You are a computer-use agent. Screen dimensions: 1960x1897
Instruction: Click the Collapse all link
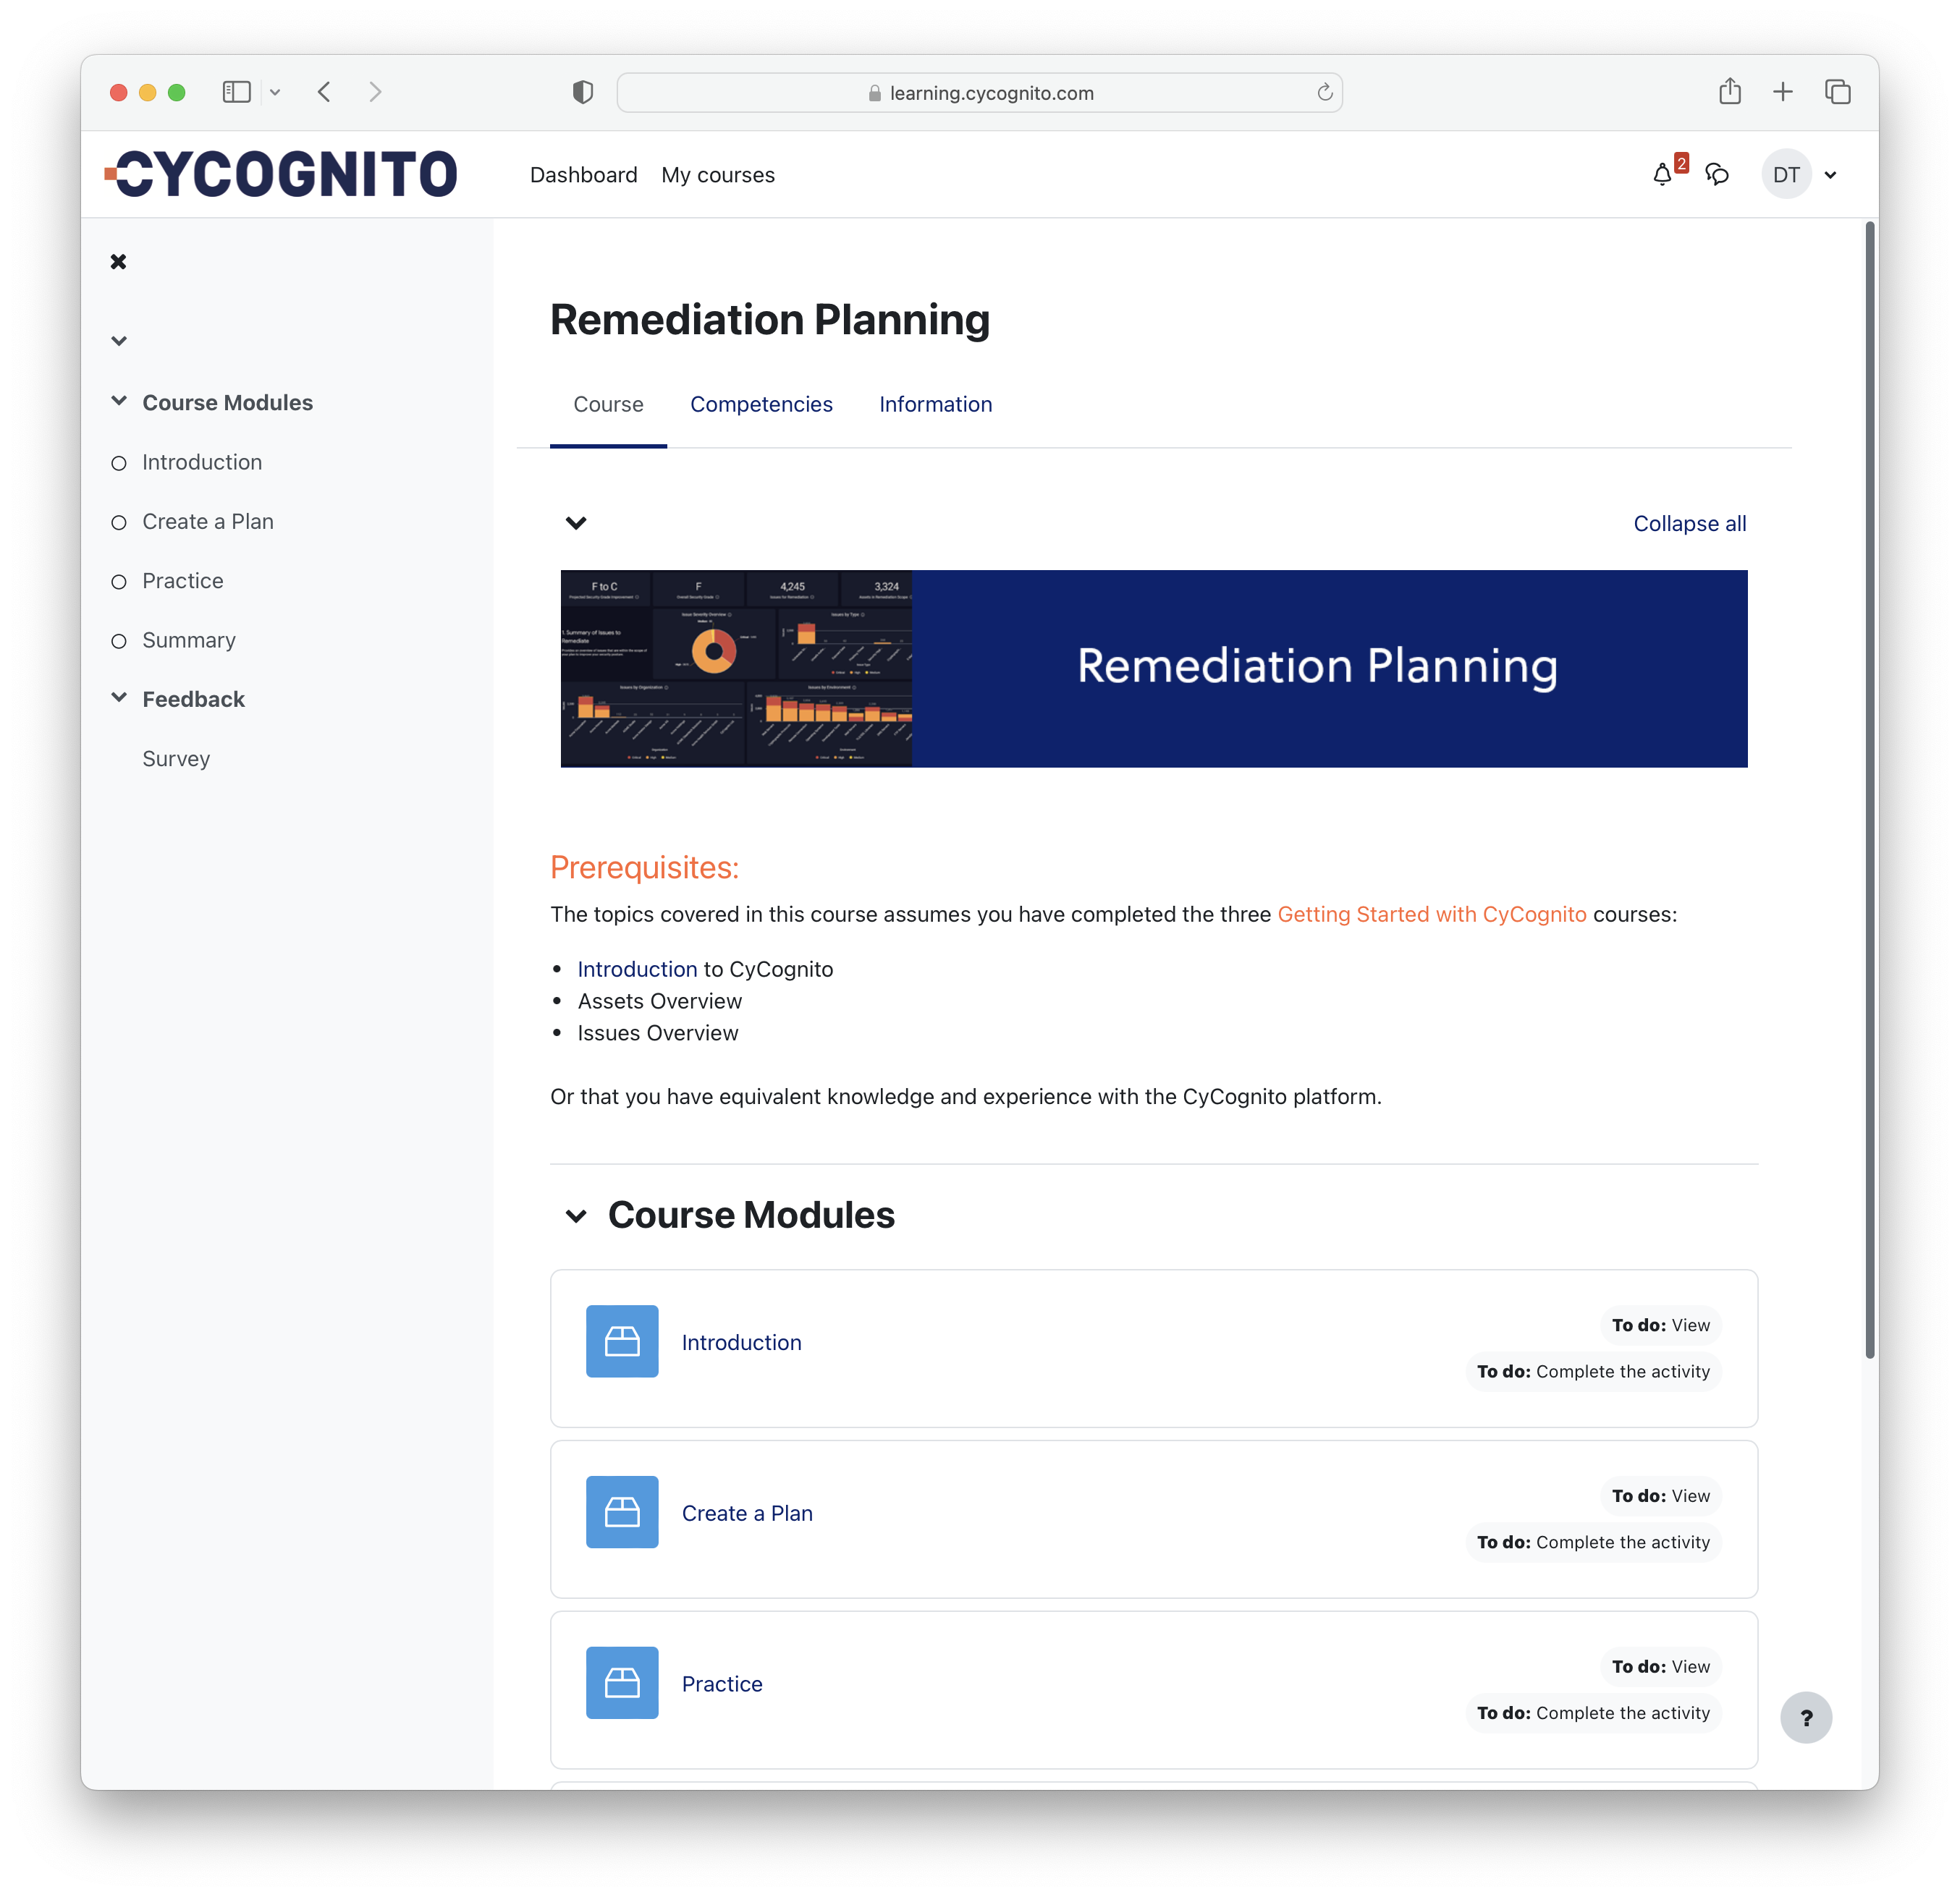click(1689, 524)
